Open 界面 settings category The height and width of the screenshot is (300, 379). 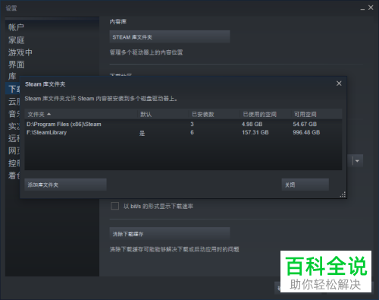click(x=16, y=65)
